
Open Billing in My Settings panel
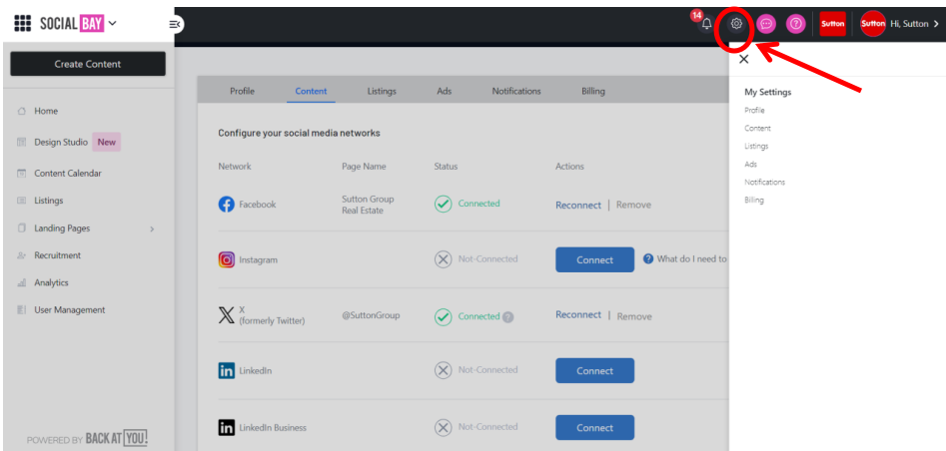(753, 201)
